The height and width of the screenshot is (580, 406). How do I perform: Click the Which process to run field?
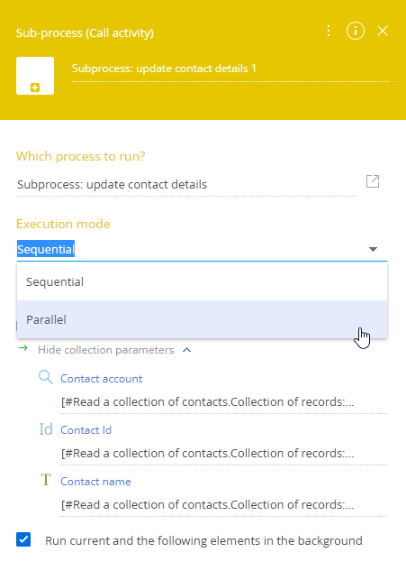click(x=186, y=185)
